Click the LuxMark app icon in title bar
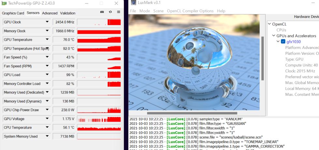This screenshot has width=319, height=150. [134, 2]
